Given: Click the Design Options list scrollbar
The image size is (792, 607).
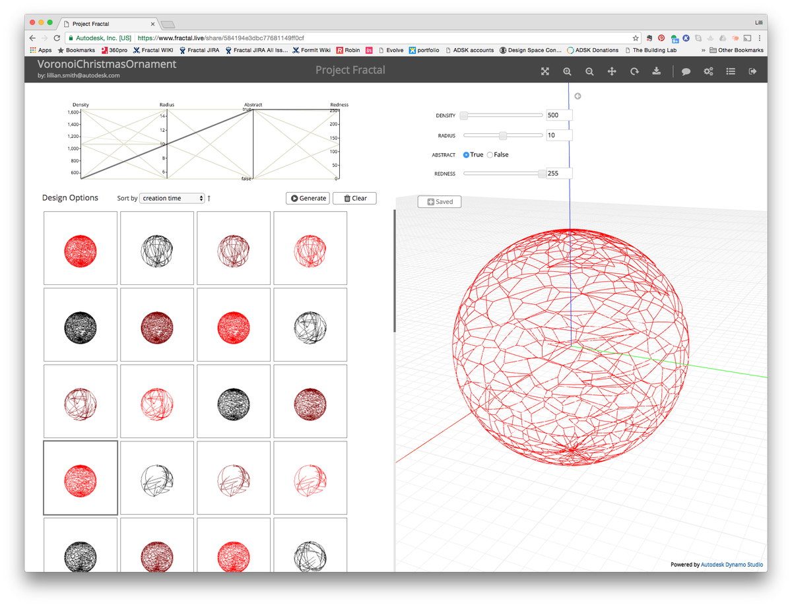Looking at the screenshot, I should click(x=395, y=271).
